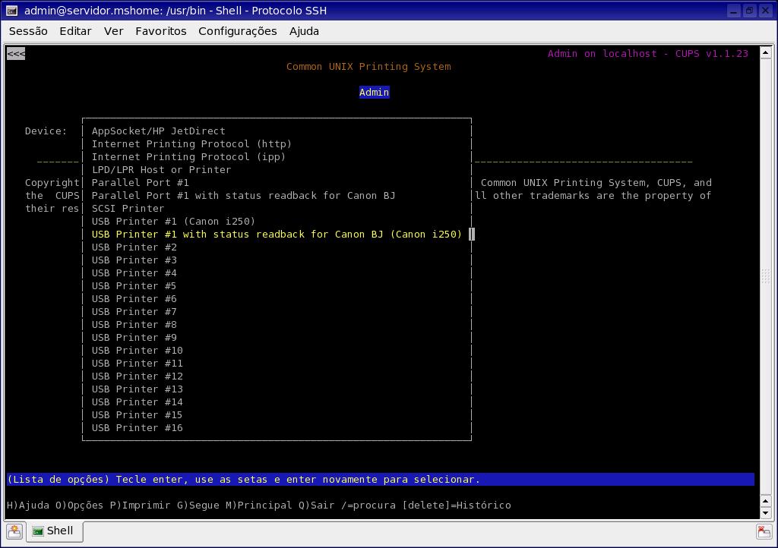Image resolution: width=778 pixels, height=548 pixels.
Task: Click the terminal icon in the title bar
Action: pyautogui.click(x=11, y=11)
